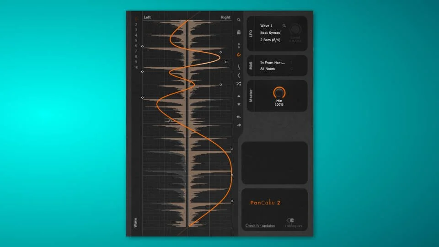The height and width of the screenshot is (247, 439).
Task: Choose the S-curve segment shape icon
Action: tap(239, 67)
